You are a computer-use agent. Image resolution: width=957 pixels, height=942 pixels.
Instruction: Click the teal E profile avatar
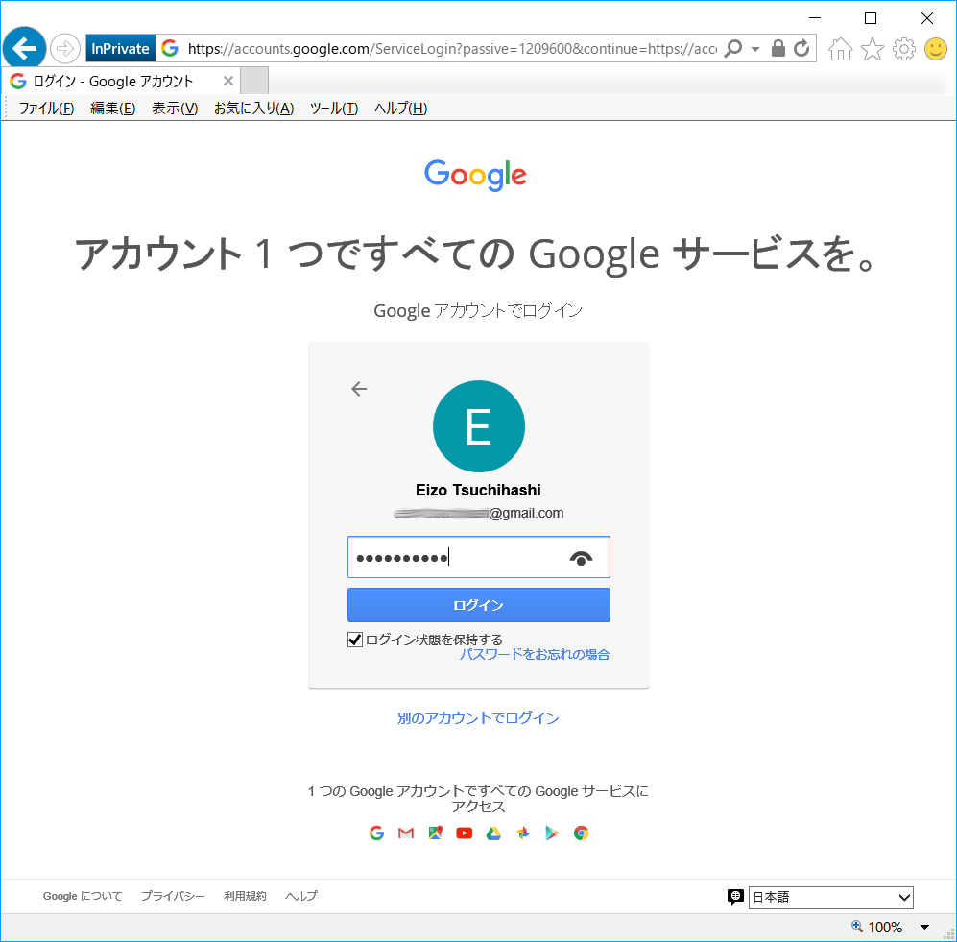(x=478, y=426)
